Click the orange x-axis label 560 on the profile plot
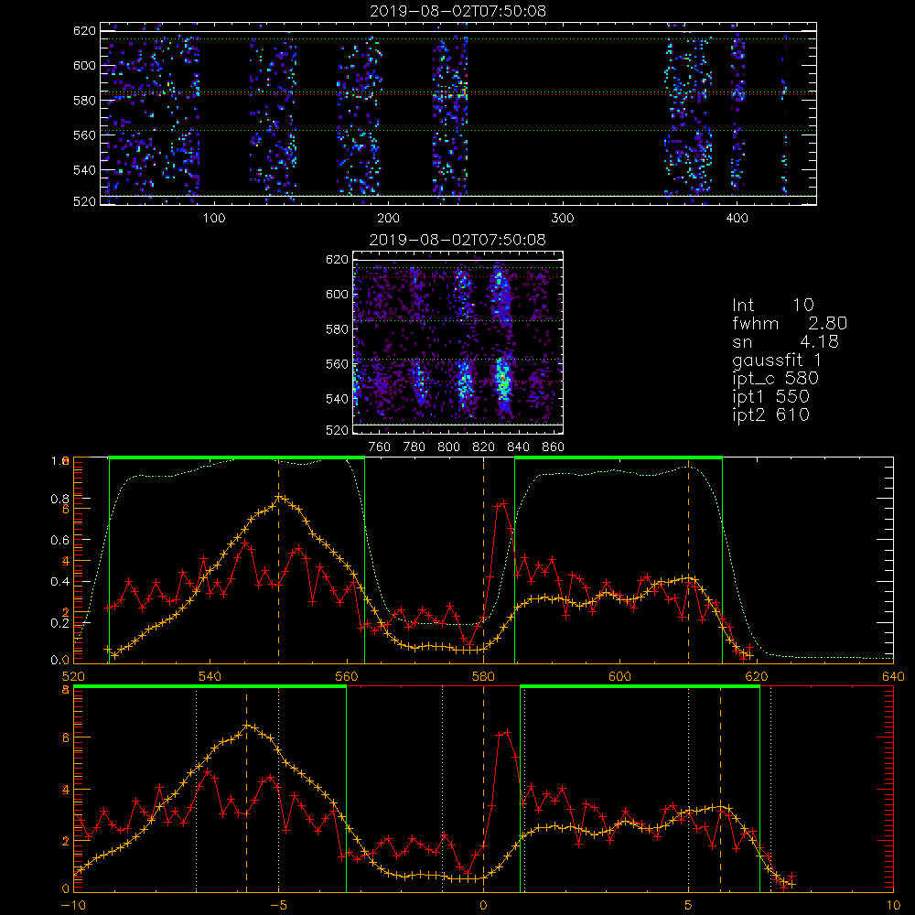 click(x=347, y=677)
